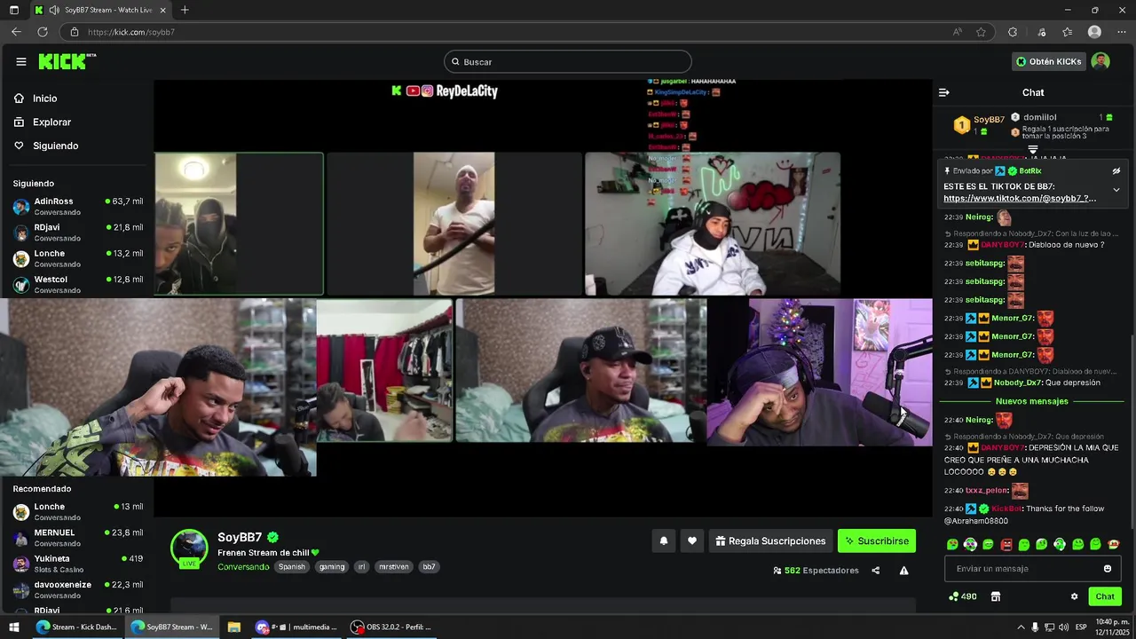Switch to Stream - Kick Dashboard taskbar window

(76, 627)
